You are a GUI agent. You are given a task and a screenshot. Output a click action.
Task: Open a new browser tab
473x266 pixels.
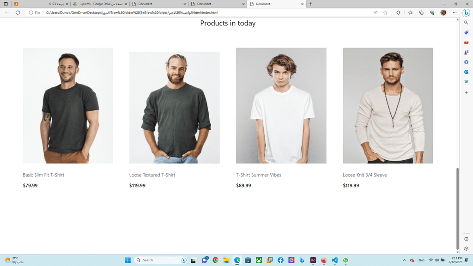pos(310,4)
